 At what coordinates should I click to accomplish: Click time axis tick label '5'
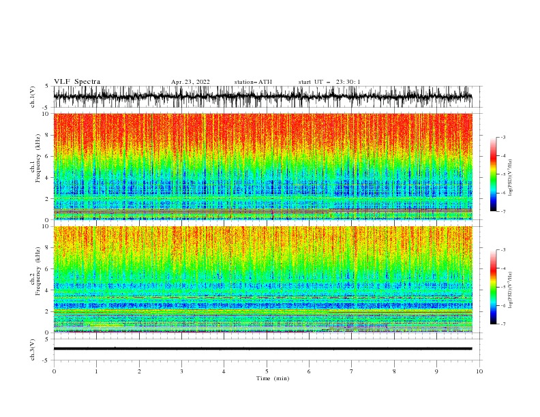tap(267, 371)
